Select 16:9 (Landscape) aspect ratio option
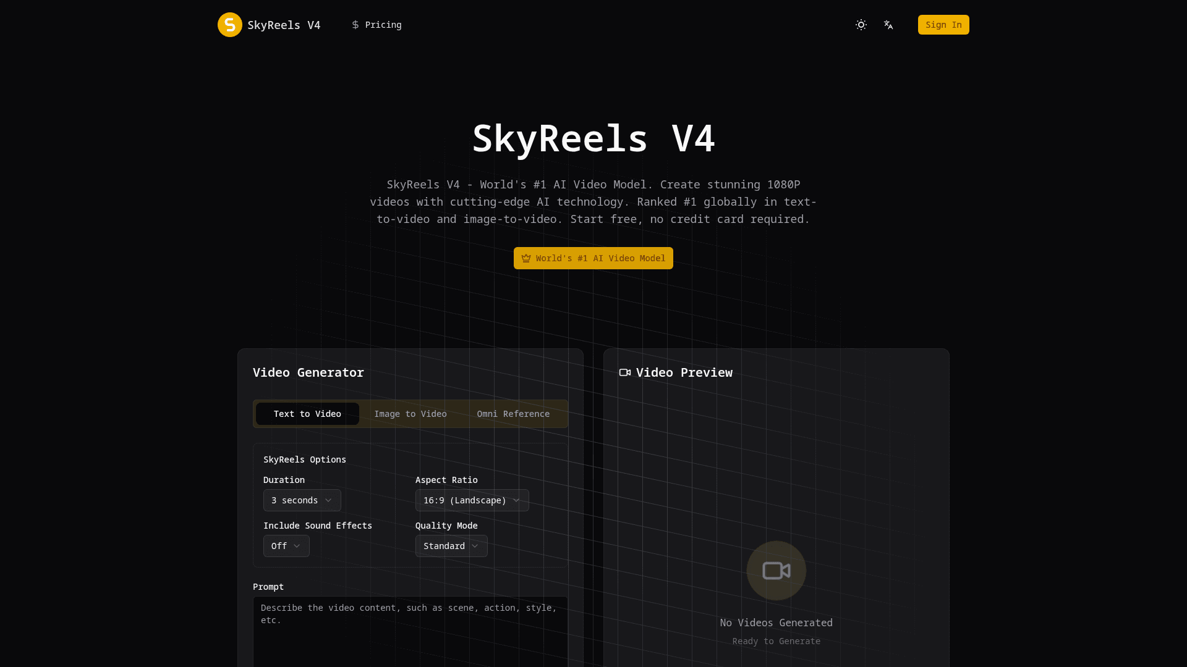Viewport: 1187px width, 667px height. click(472, 500)
